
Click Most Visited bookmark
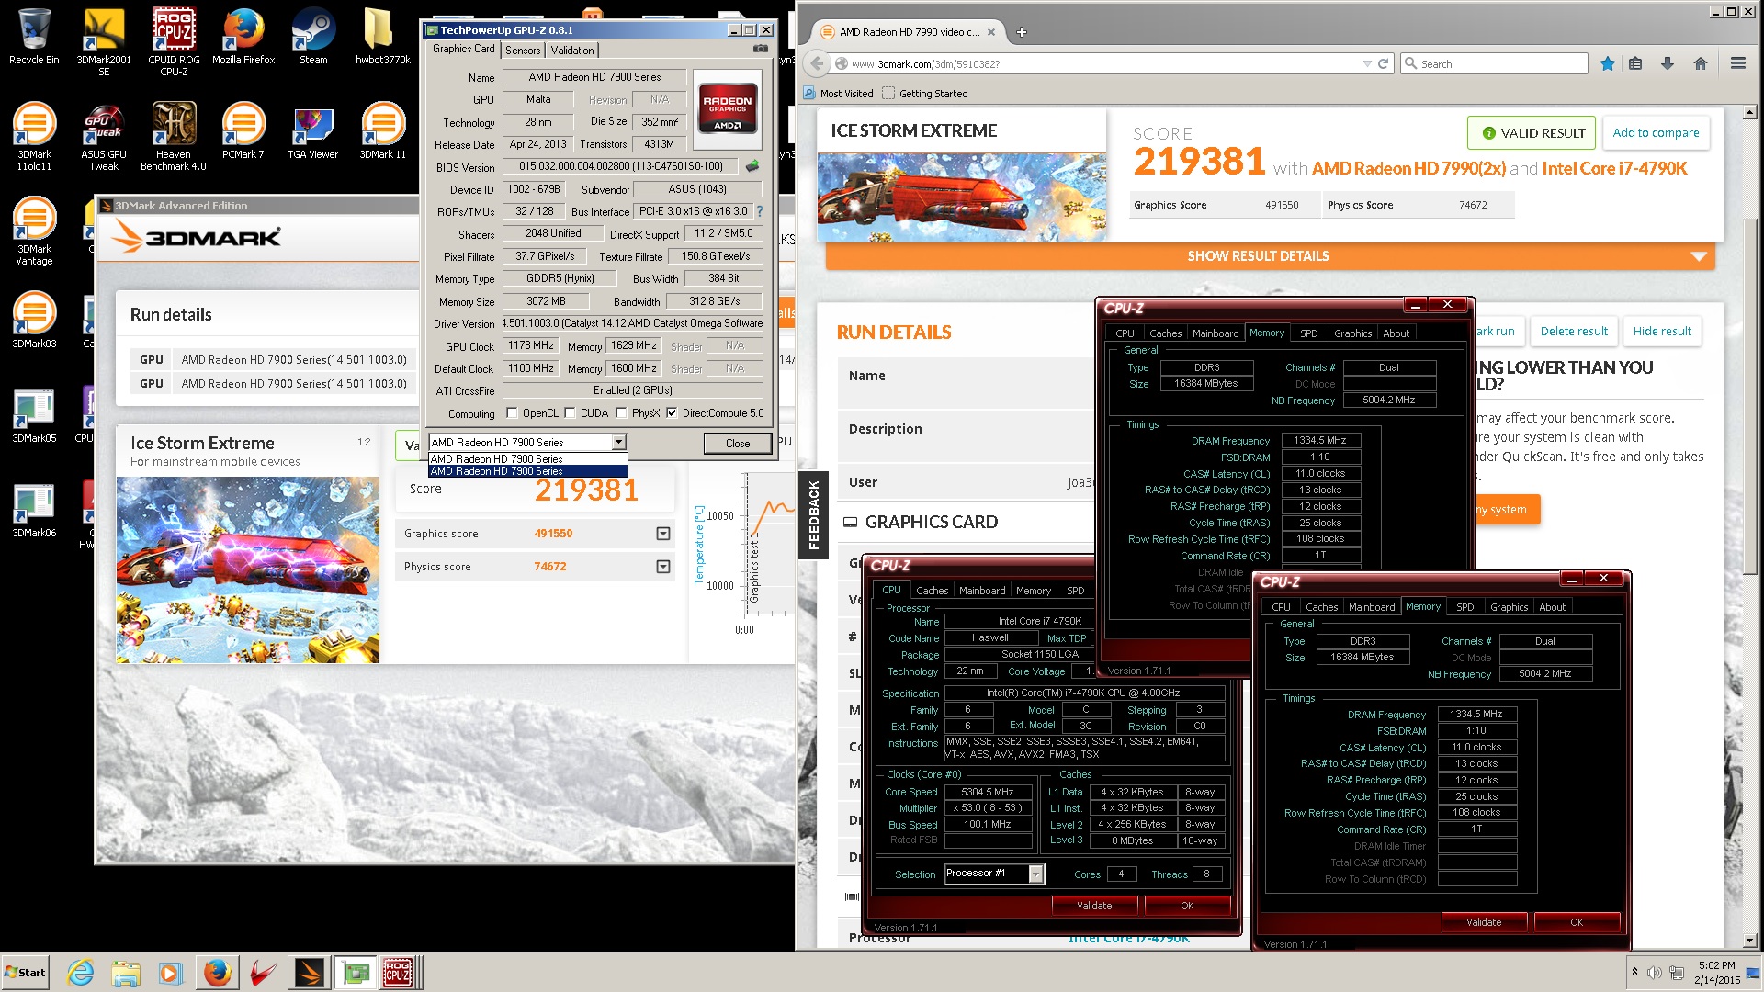pos(838,93)
